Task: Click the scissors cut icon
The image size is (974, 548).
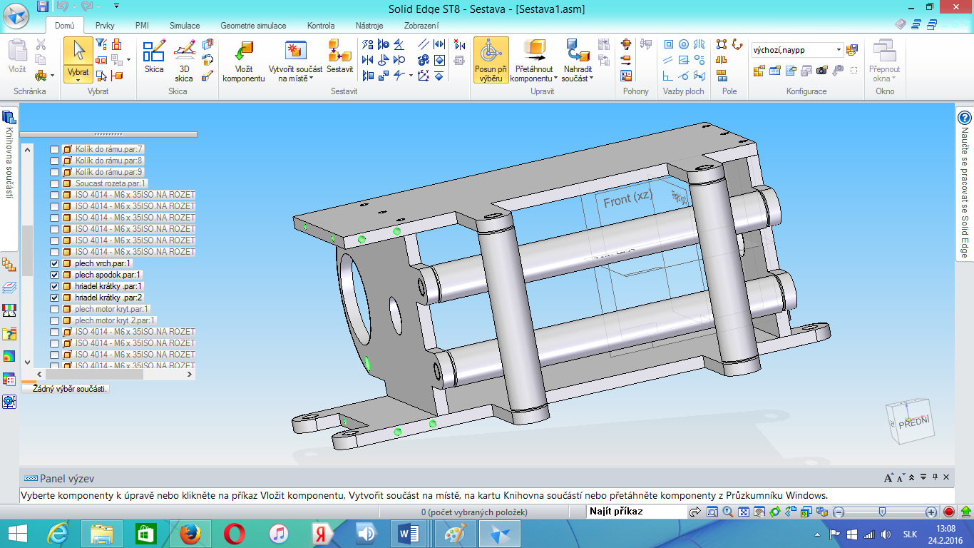Action: pos(41,44)
